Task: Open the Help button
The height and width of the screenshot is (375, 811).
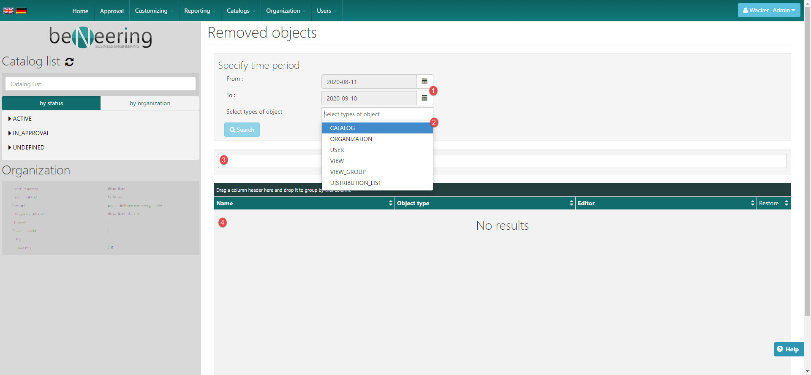Action: point(788,349)
